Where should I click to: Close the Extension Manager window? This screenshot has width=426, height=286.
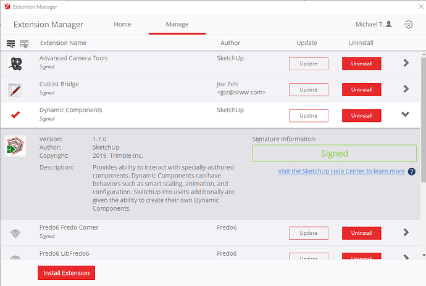click(421, 7)
